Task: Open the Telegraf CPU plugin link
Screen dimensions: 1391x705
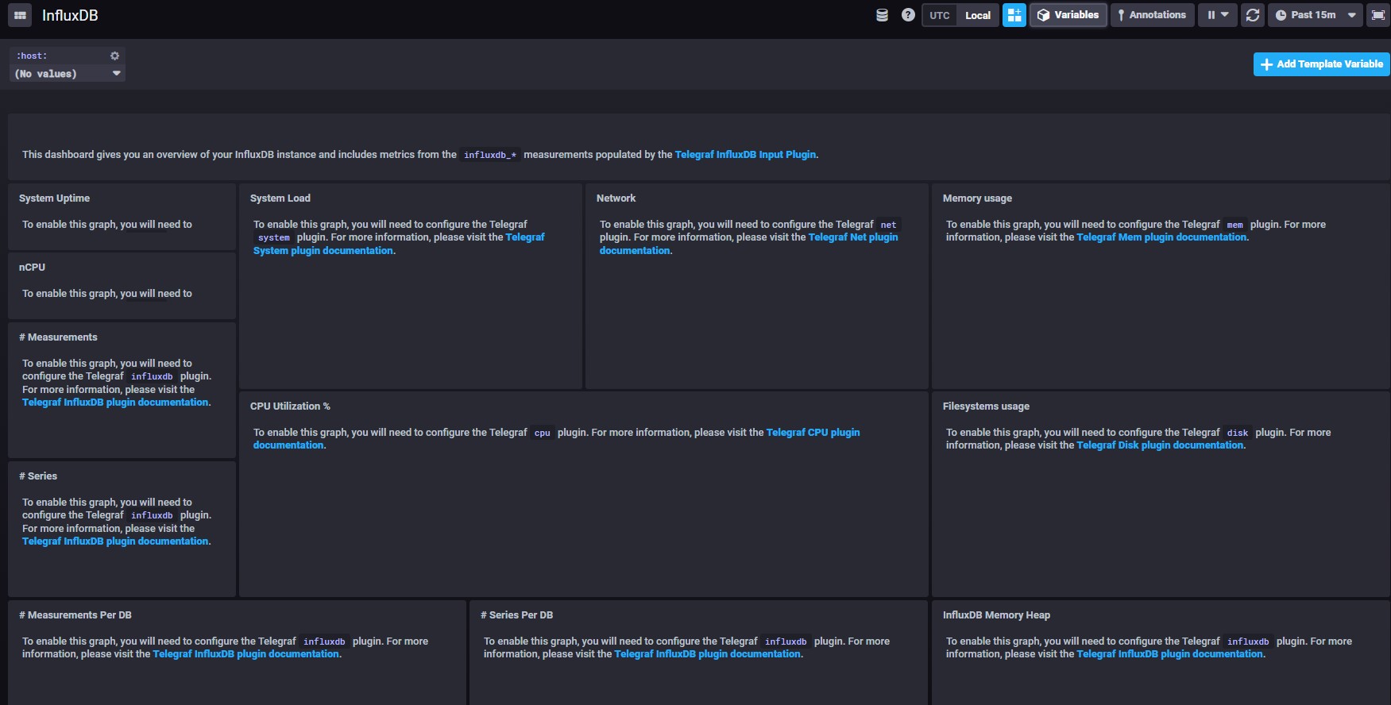Action: tap(812, 433)
